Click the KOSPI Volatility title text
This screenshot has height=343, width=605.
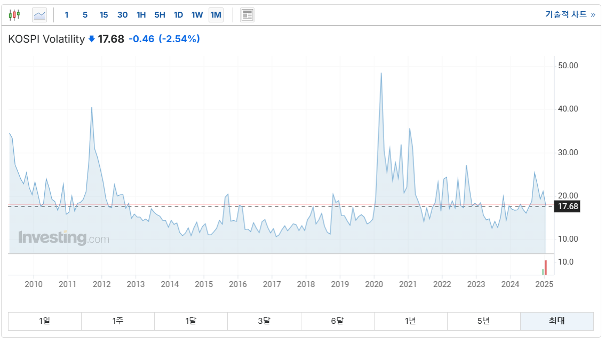pyautogui.click(x=46, y=39)
